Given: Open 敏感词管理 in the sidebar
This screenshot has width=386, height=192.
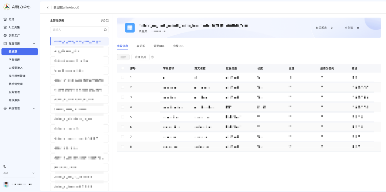Looking at the screenshot, I should (x=16, y=84).
